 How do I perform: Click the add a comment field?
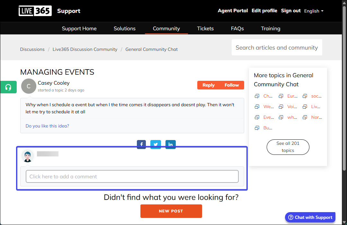[132, 176]
